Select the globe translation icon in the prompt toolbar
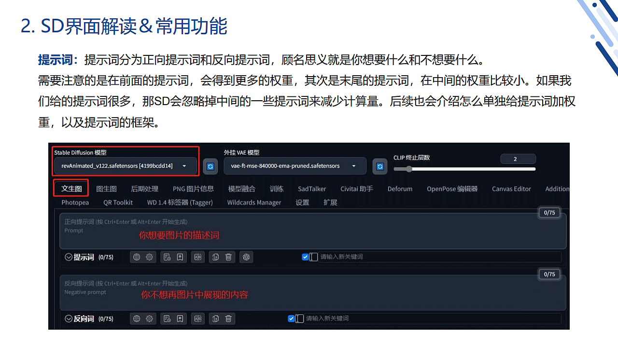The image size is (618, 347). click(x=137, y=257)
